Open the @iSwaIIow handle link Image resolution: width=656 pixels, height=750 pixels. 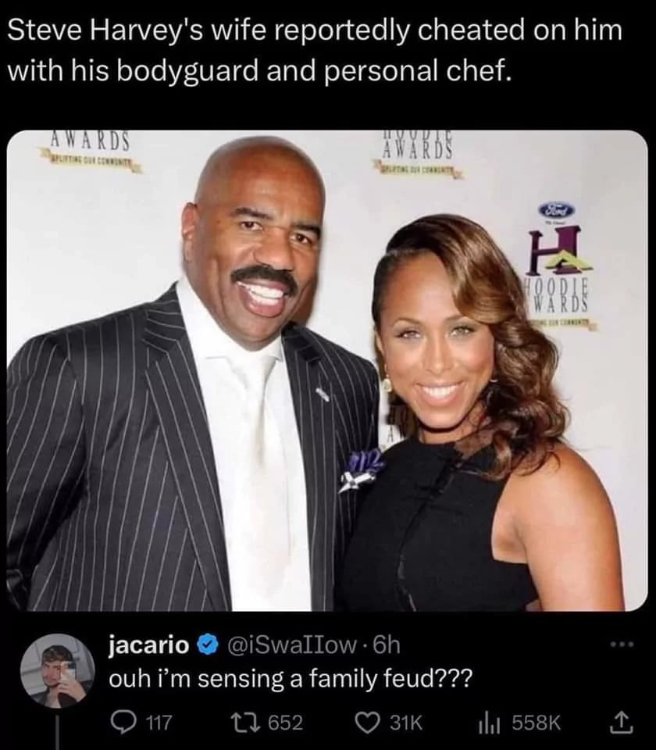point(291,646)
